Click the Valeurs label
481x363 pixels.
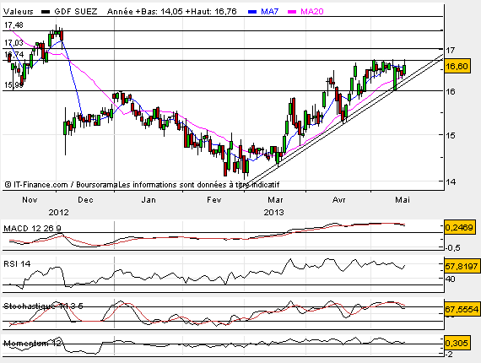click(x=19, y=12)
